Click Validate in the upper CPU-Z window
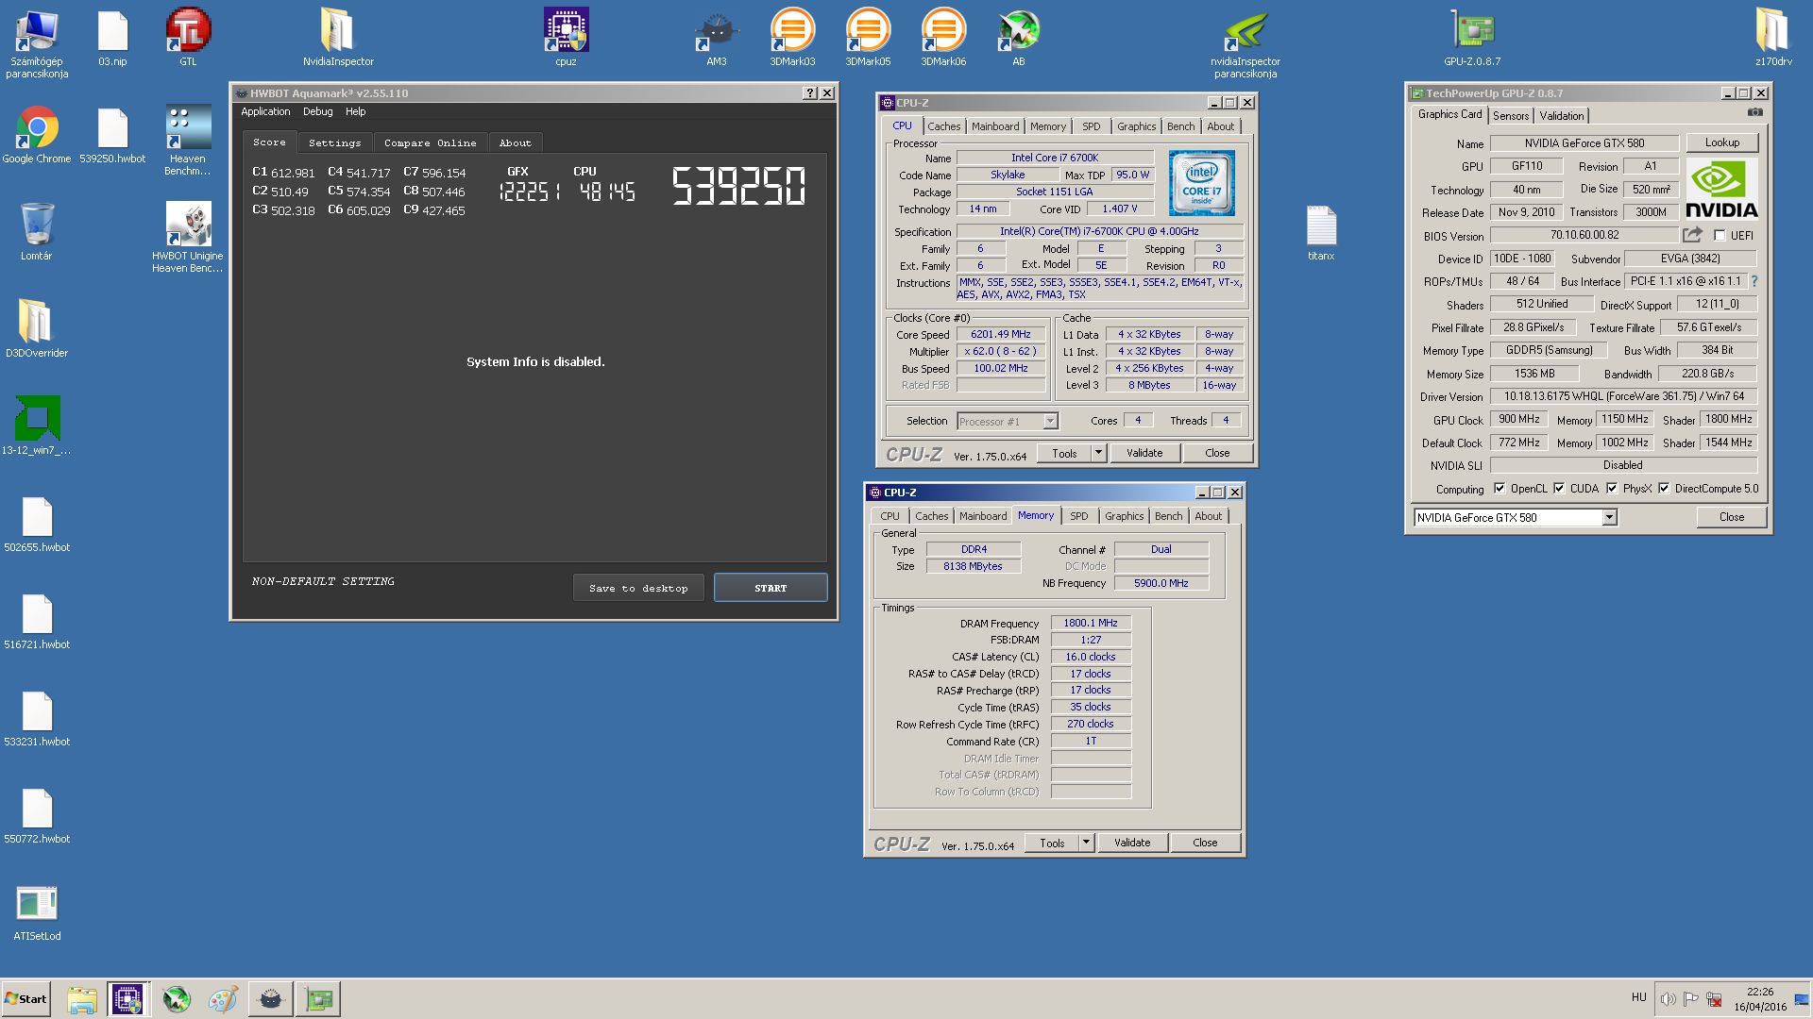1813x1019 pixels. click(1144, 453)
